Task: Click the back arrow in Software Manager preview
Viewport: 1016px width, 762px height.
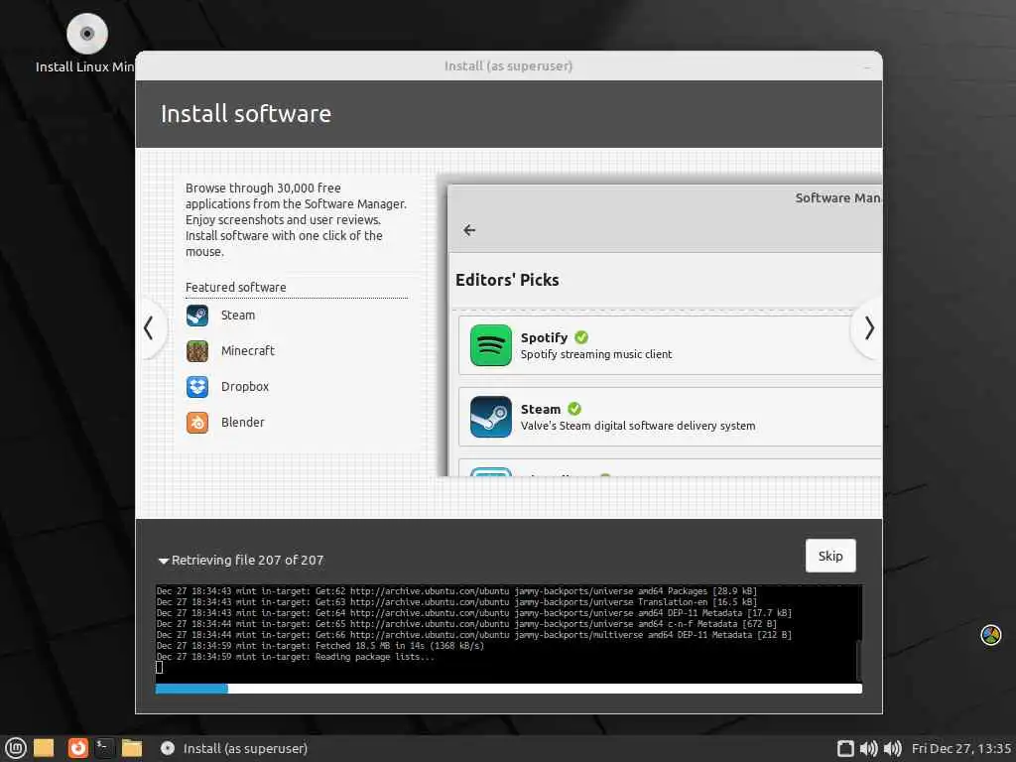Action: coord(469,230)
